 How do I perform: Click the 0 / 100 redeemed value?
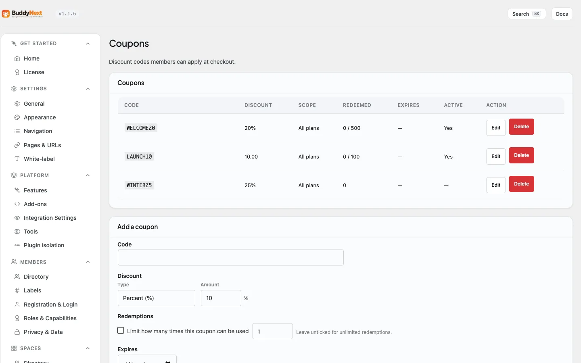pos(351,156)
